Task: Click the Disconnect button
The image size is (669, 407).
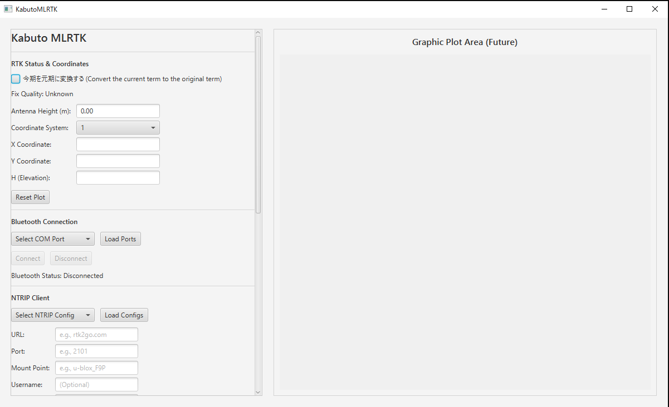Action: point(71,259)
